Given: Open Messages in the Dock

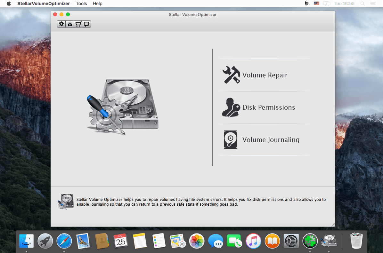Looking at the screenshot, I should (x=216, y=241).
